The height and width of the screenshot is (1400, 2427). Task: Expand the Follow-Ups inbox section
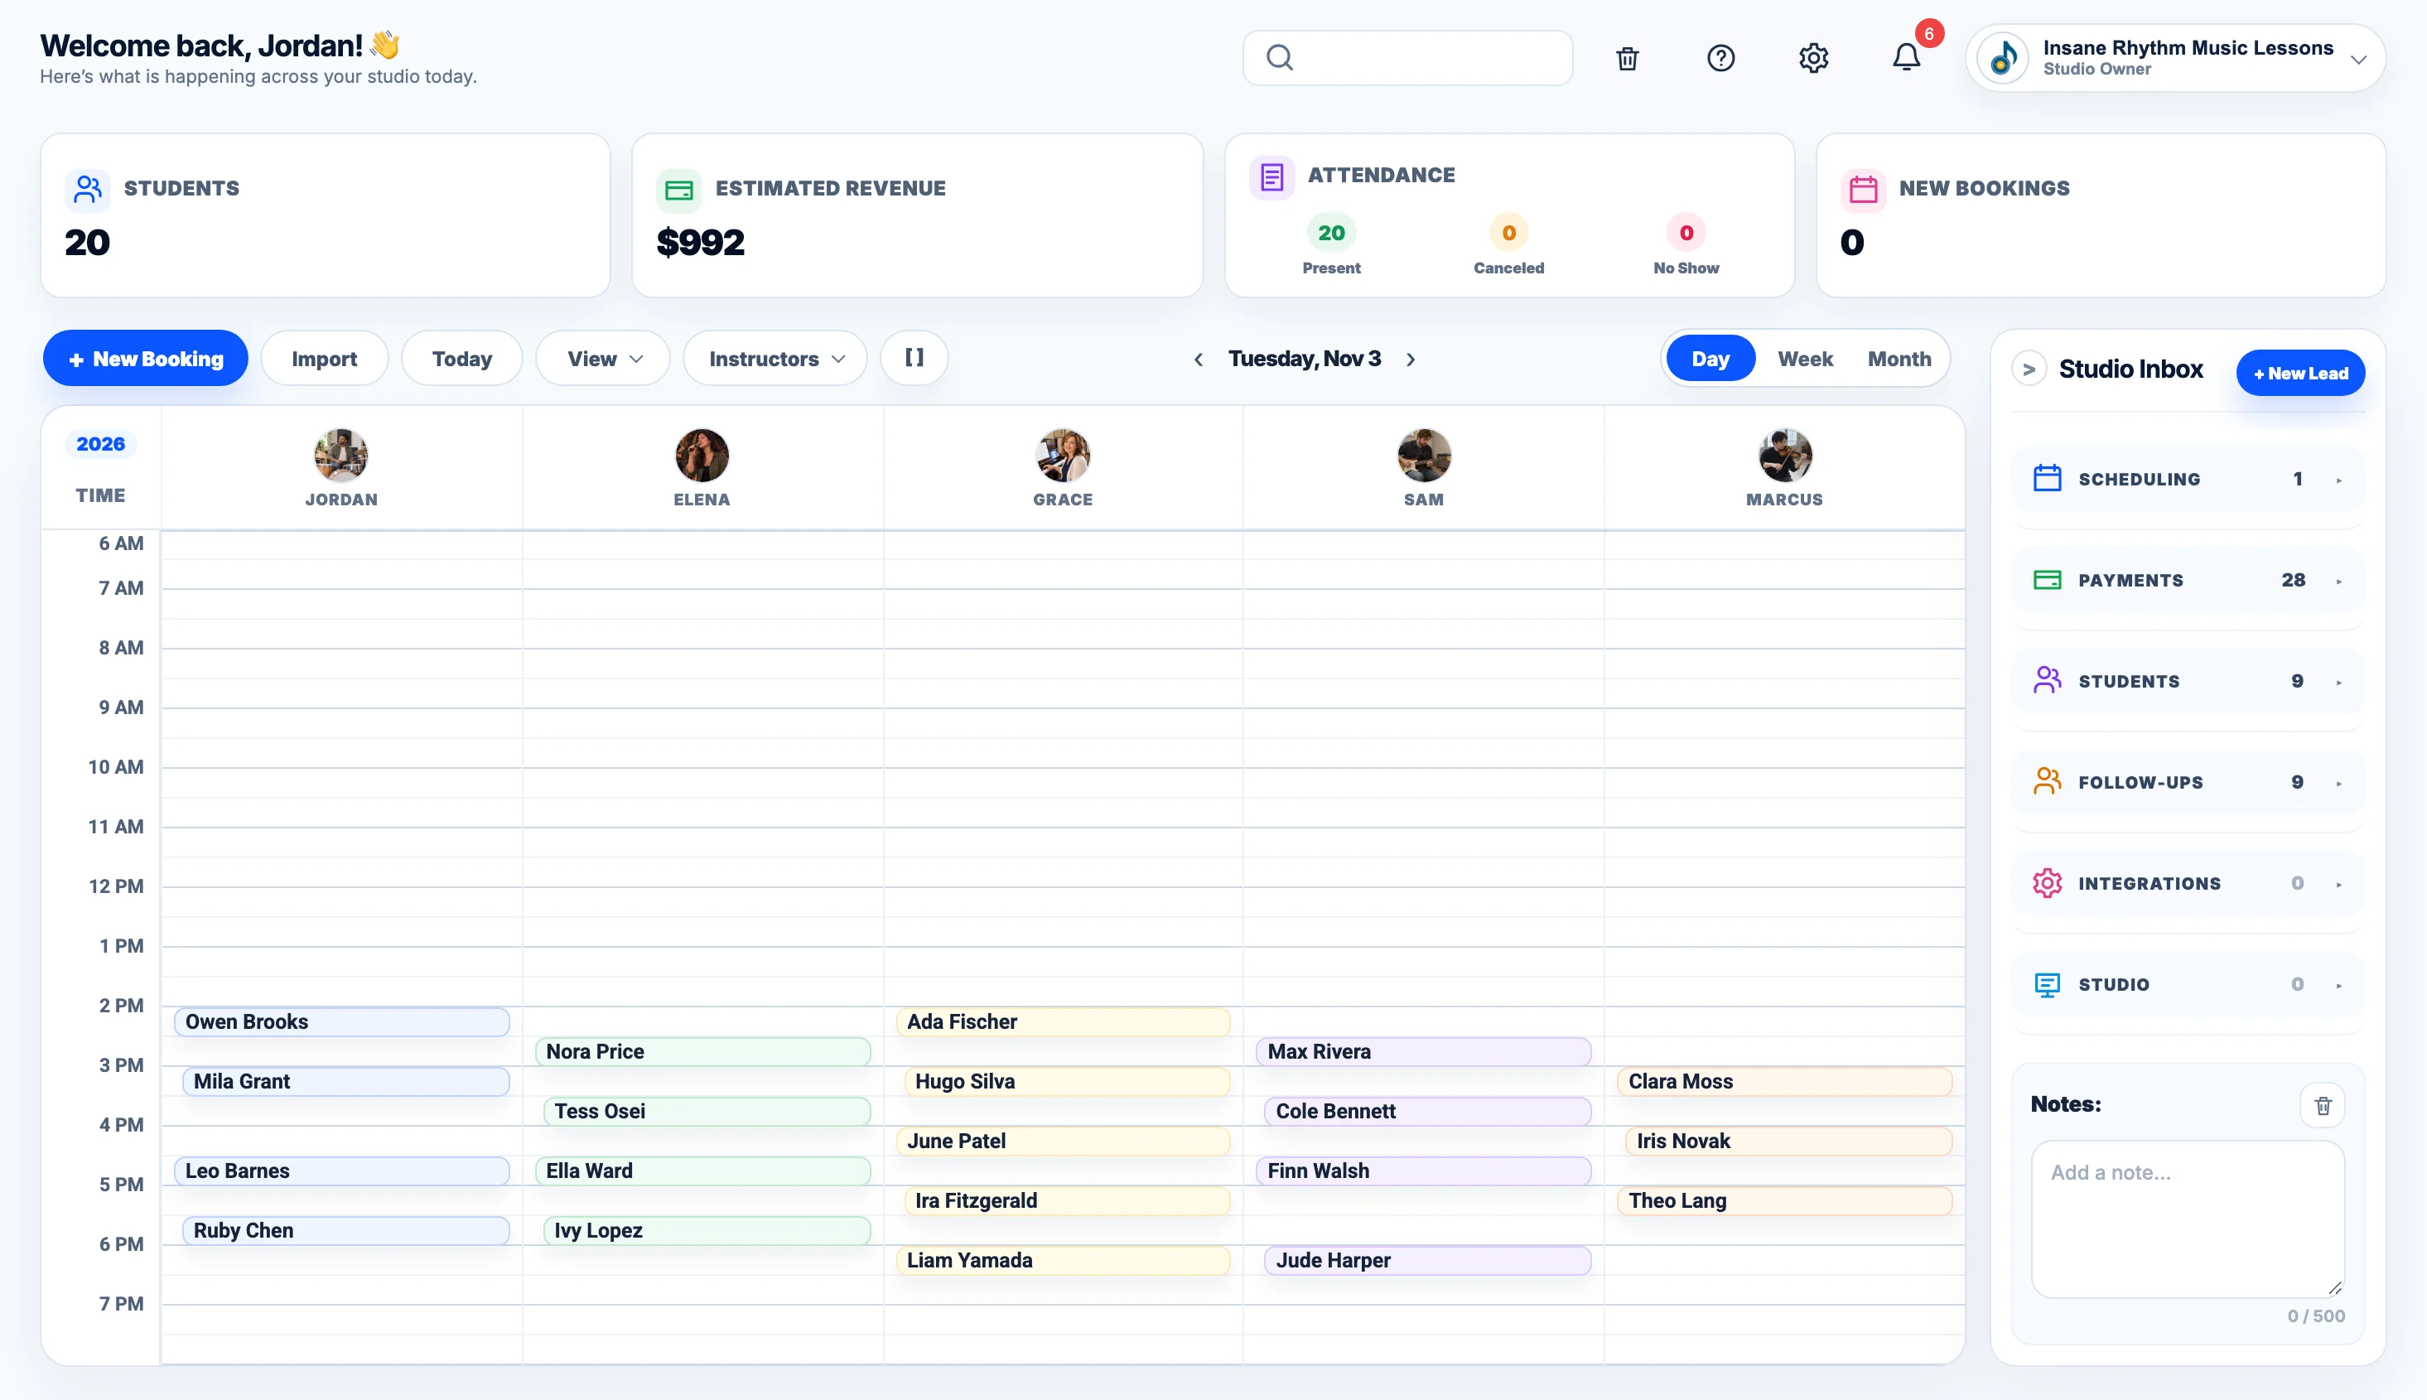click(x=2187, y=782)
